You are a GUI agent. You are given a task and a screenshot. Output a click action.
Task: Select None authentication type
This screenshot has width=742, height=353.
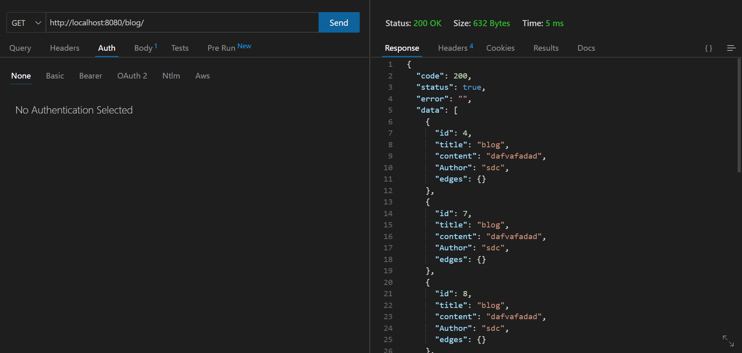point(21,76)
